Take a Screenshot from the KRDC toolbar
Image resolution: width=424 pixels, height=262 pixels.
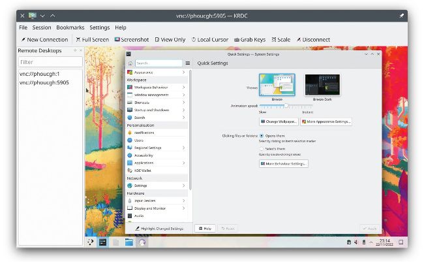(x=131, y=39)
